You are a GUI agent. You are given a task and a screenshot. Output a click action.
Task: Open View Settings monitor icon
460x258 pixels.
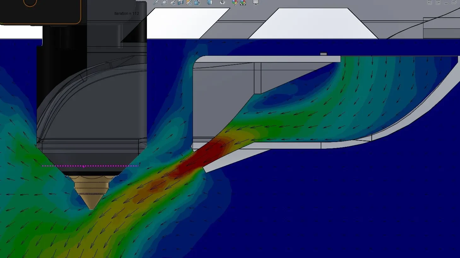point(255,2)
